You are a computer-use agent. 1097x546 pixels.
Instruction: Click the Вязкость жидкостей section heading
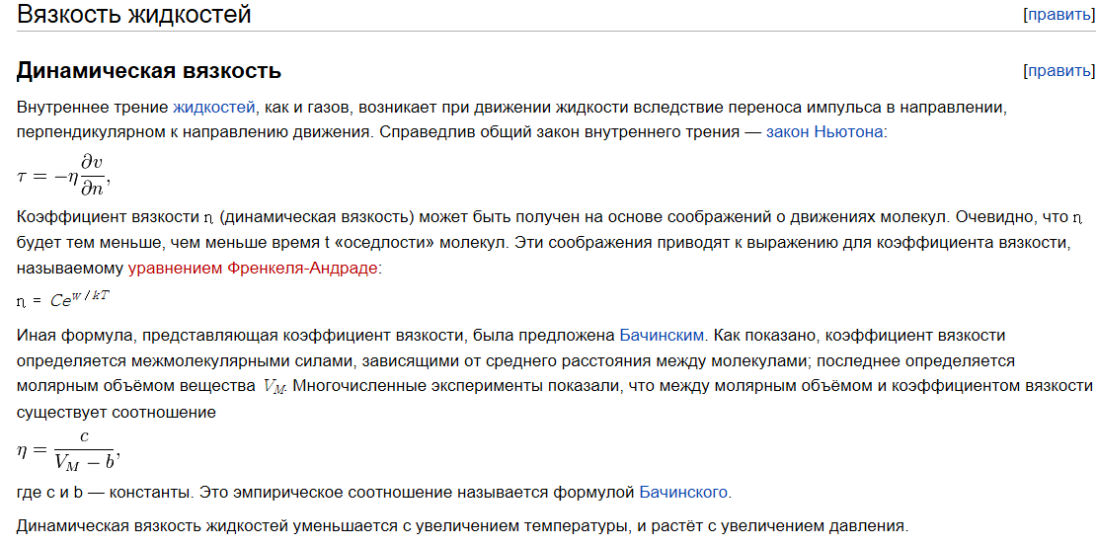(x=133, y=14)
